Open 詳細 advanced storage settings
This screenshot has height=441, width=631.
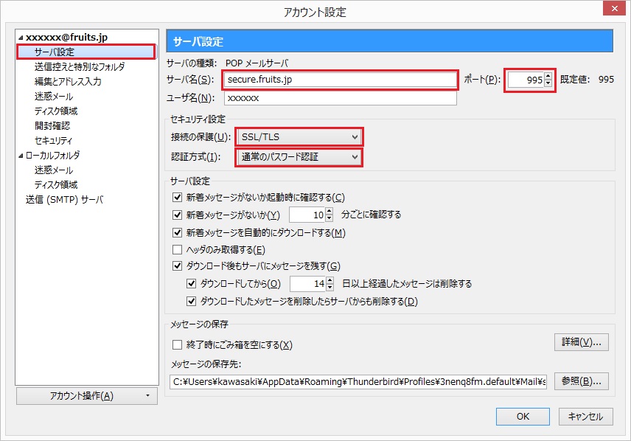581,342
